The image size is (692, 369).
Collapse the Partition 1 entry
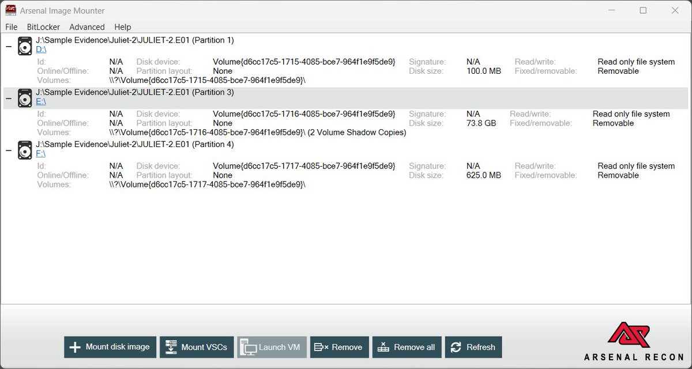click(x=9, y=47)
